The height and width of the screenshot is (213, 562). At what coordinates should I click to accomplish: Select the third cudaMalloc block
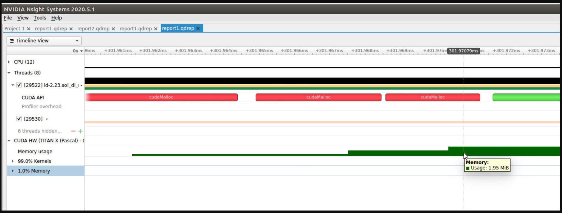coord(433,97)
